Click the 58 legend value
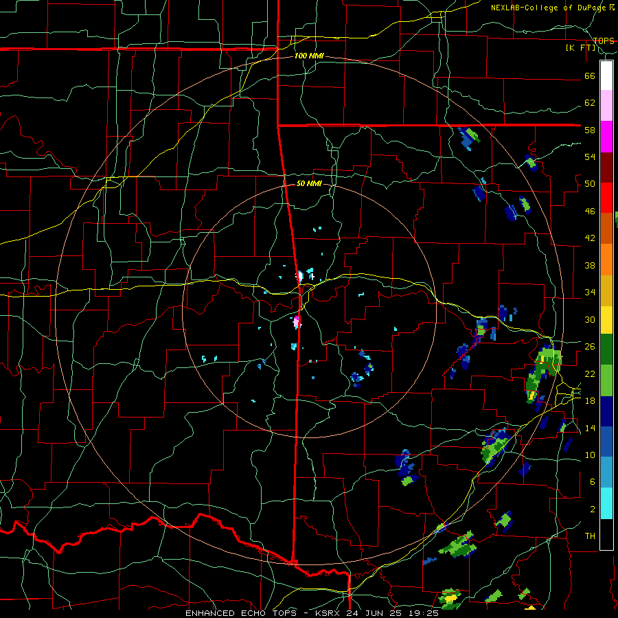 (590, 130)
